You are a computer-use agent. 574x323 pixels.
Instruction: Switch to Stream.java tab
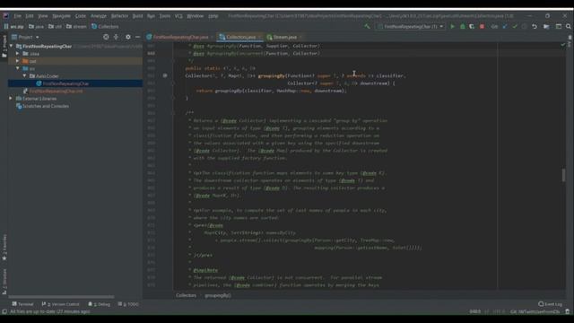click(284, 37)
